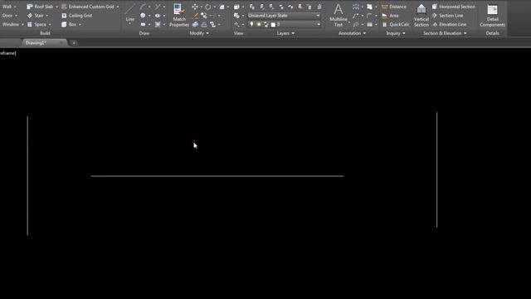531x299 pixels.
Task: Click the Wall tool button
Action: 7,7
